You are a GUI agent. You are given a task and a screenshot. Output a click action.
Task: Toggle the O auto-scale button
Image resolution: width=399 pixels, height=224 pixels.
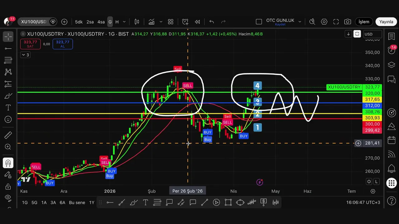tap(369, 181)
